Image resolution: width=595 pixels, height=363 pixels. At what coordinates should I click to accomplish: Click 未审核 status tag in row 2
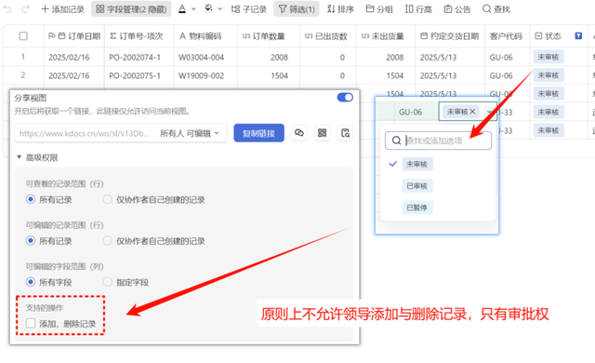click(549, 75)
